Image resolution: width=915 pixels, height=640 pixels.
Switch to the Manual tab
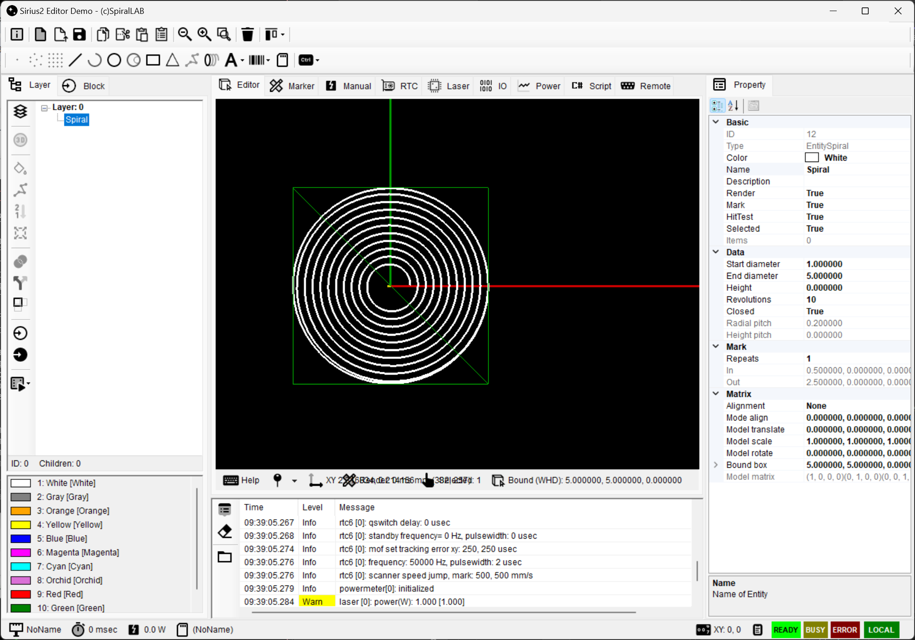(x=348, y=86)
